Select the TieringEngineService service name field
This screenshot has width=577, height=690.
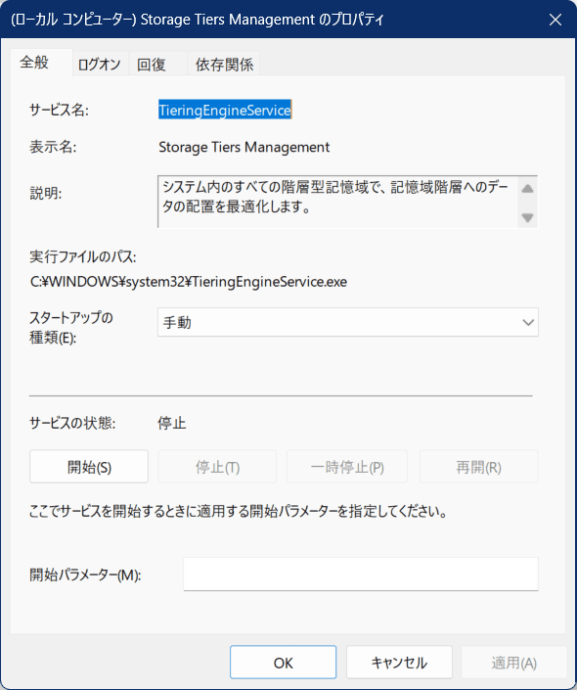(225, 110)
